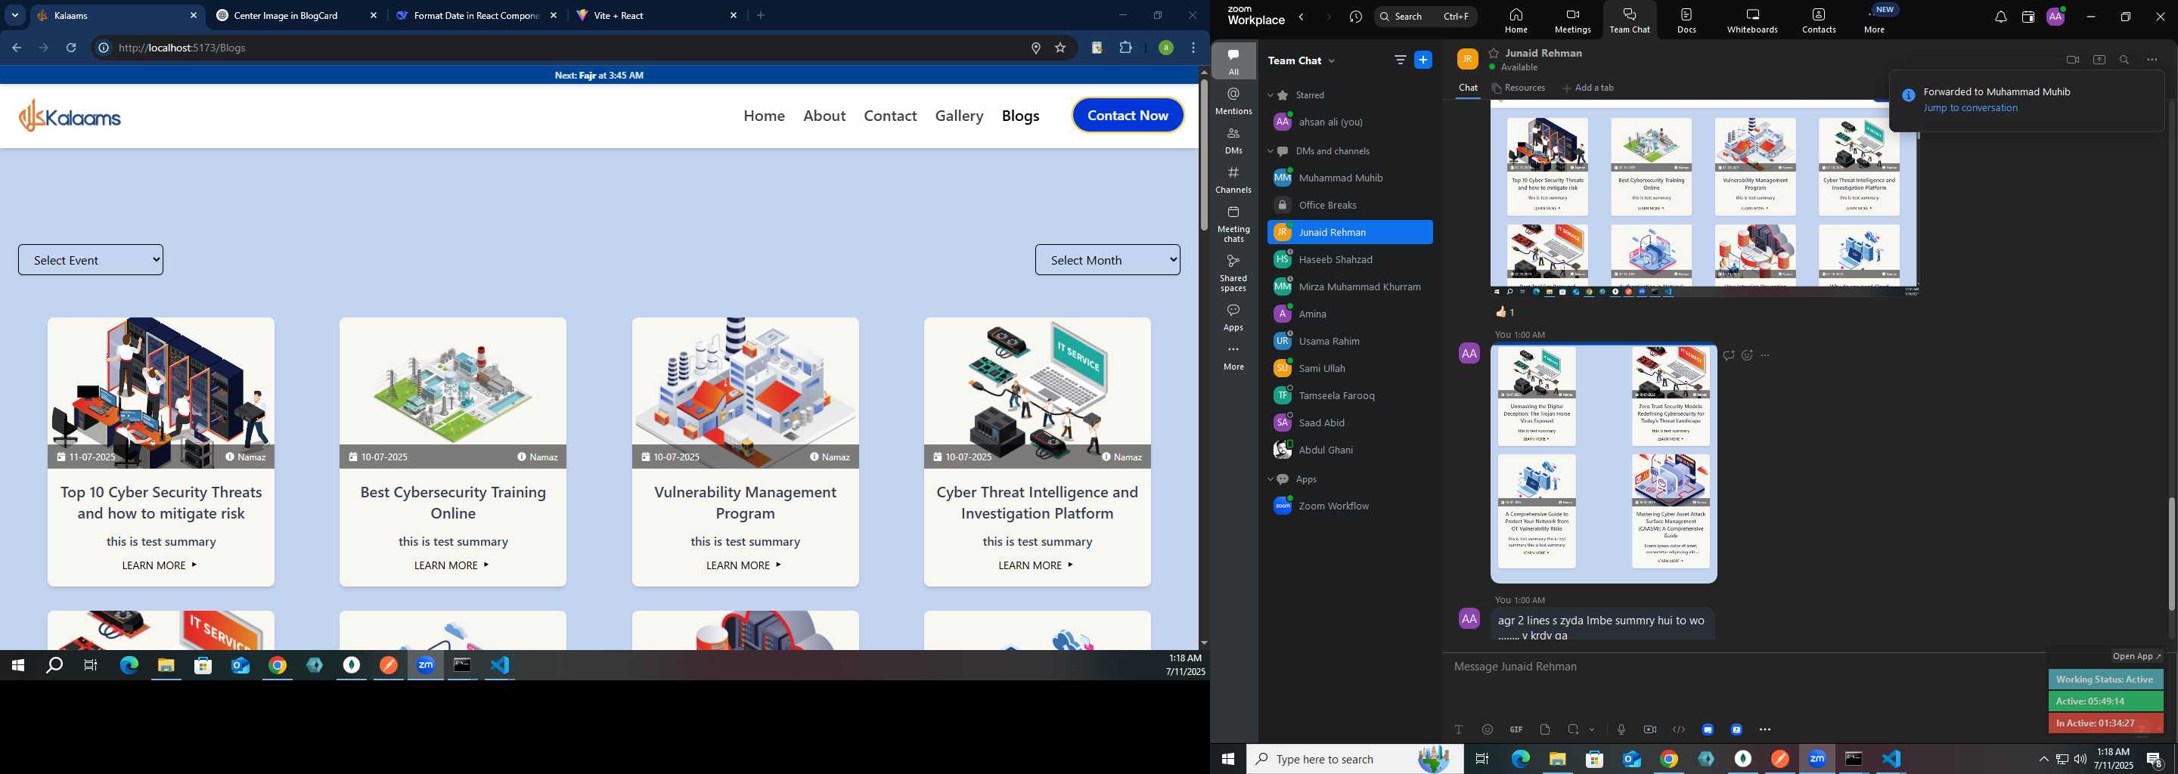This screenshot has height=774, width=2178.
Task: Collapse the Apps section in chat list
Action: click(x=1270, y=479)
